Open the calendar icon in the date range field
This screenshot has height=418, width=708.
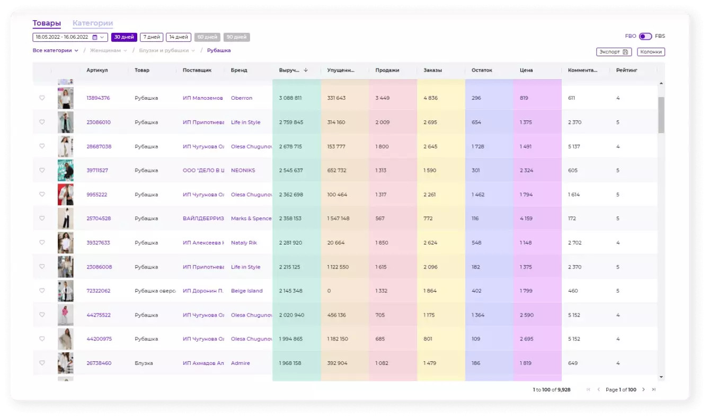pyautogui.click(x=95, y=37)
